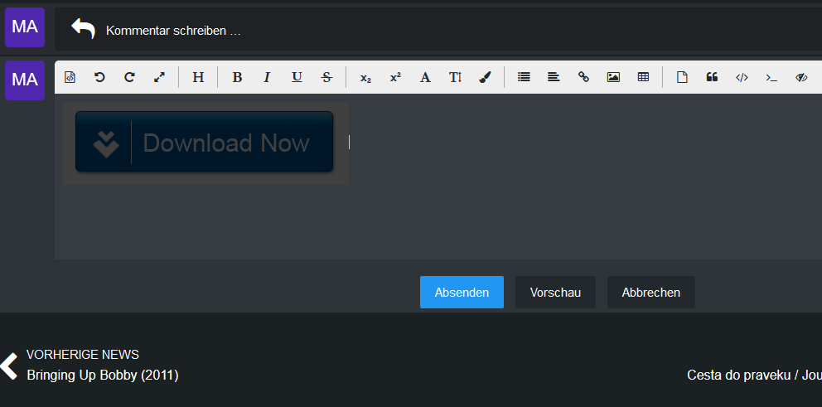Open previous news Bringing Up Bobby (2011)
This screenshot has width=822, height=407.
(x=102, y=375)
